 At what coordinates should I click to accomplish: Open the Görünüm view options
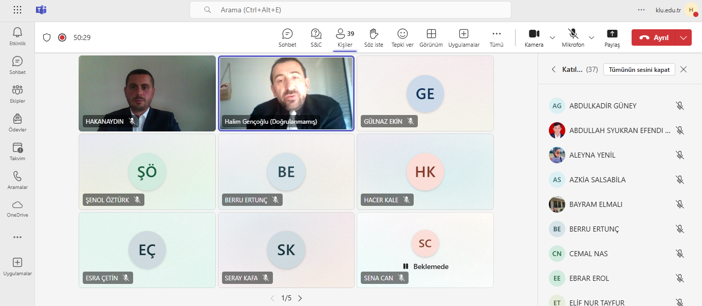coord(431,38)
